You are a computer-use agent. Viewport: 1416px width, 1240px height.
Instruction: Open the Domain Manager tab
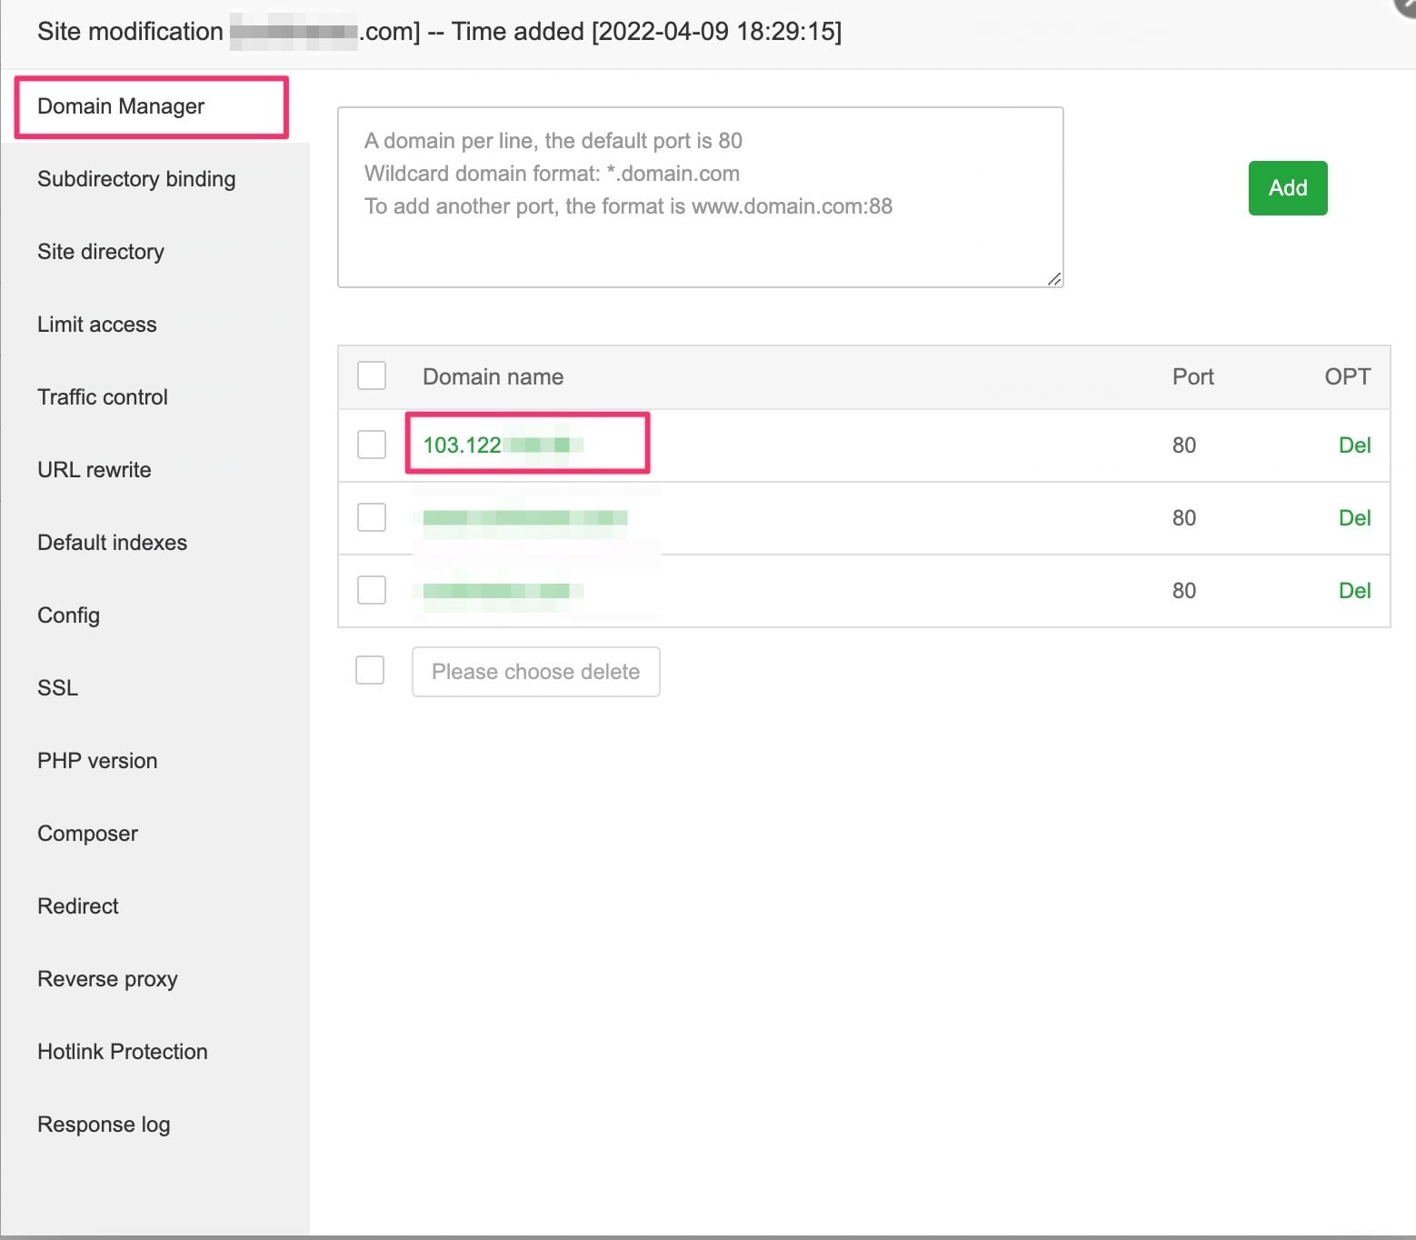tap(121, 106)
